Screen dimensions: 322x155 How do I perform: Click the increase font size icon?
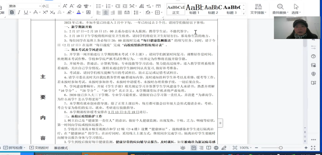pyautogui.click(x=65, y=6)
